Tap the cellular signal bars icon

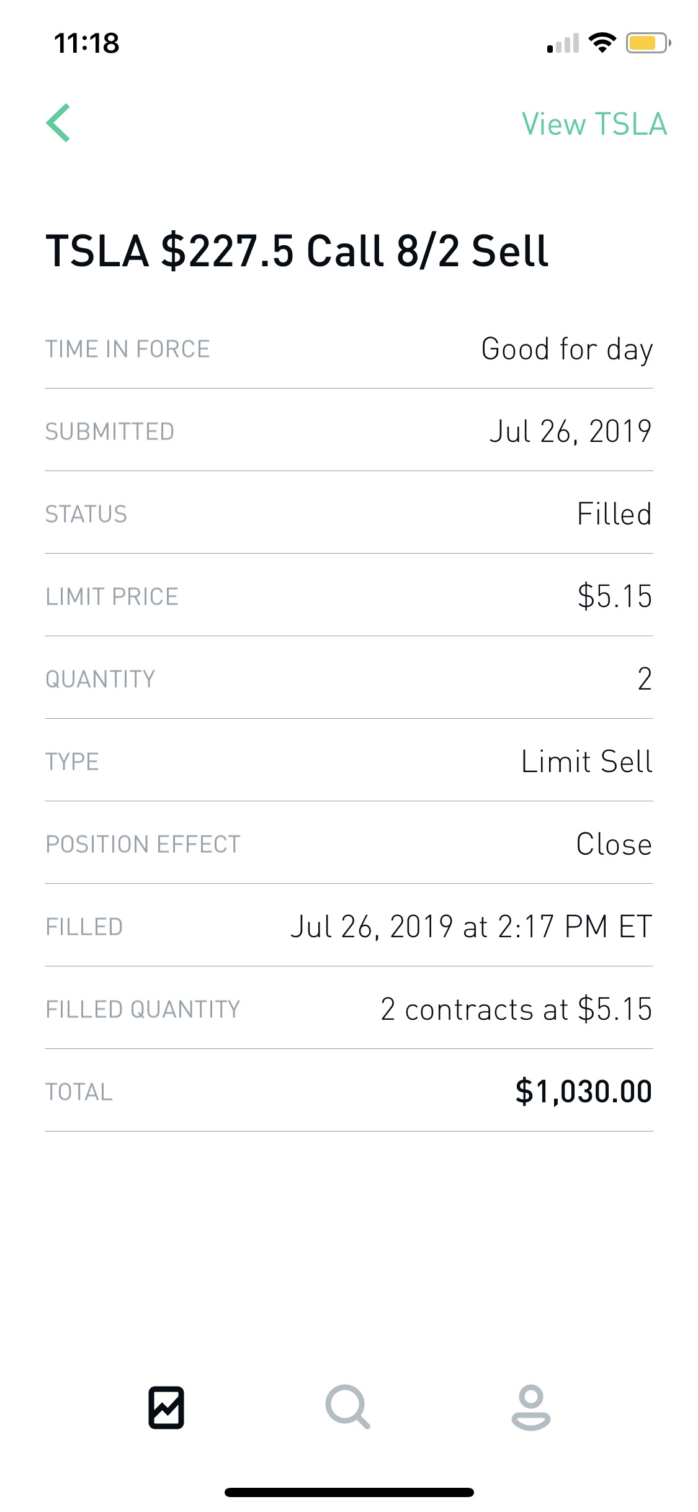[x=563, y=43]
